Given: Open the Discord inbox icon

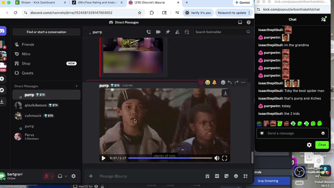Looking at the screenshot, I should [240, 22].
